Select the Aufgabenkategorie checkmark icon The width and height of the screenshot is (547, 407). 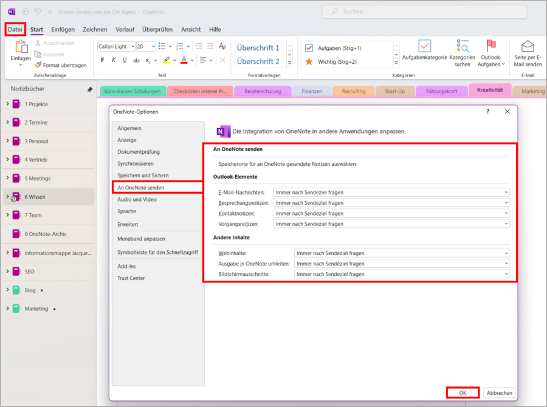point(425,46)
